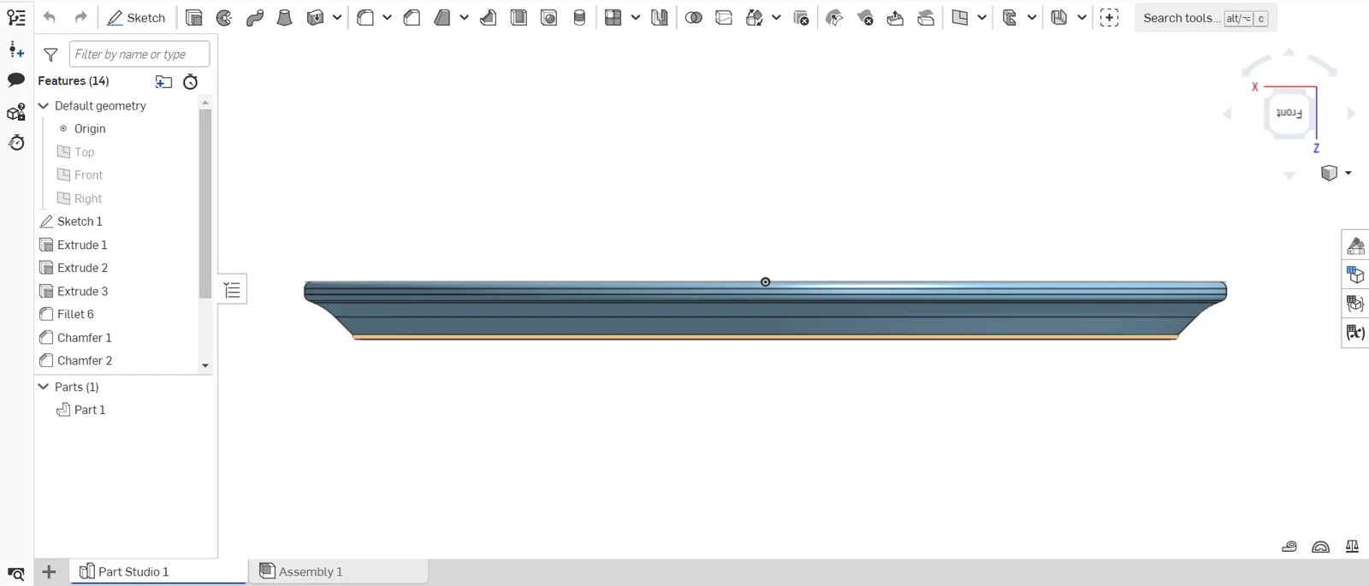Image resolution: width=1369 pixels, height=586 pixels.
Task: Select the Frame tool
Action: point(1010,18)
